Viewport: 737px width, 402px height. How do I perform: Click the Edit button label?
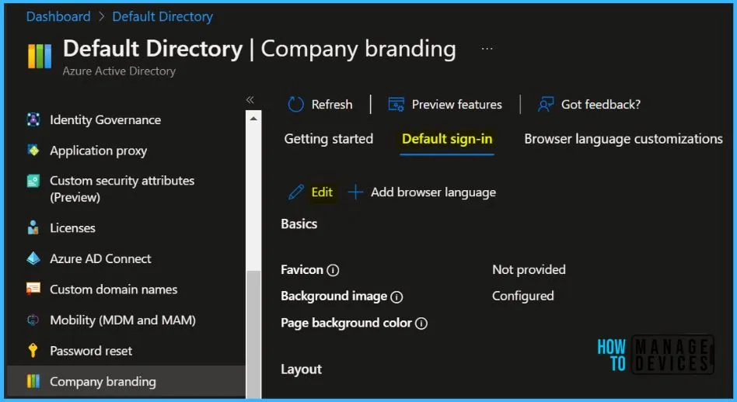tap(322, 192)
